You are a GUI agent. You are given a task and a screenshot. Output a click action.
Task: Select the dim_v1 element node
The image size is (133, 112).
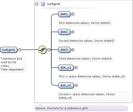(x=66, y=67)
